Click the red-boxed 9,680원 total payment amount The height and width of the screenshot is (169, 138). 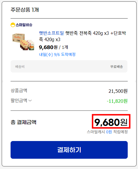pyautogui.click(x=111, y=122)
